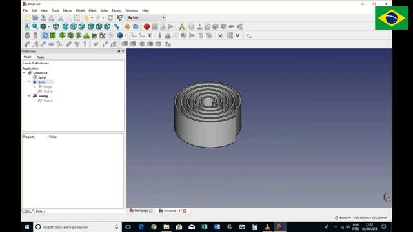Set the axonometric isometric view cube
The height and width of the screenshot is (232, 413).
pos(56,26)
